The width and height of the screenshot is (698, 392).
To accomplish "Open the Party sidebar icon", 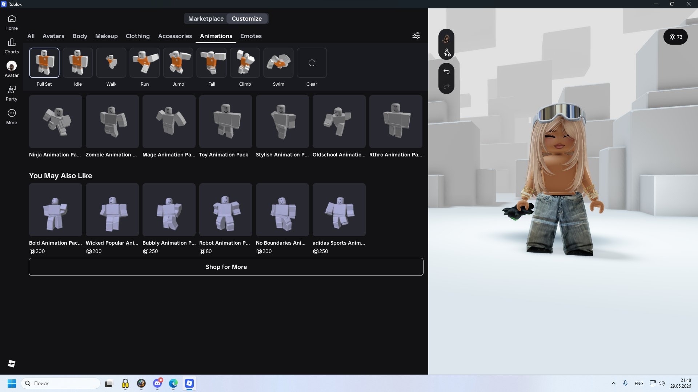I will (12, 93).
